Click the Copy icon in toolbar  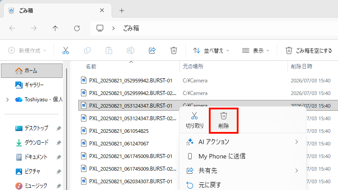pyautogui.click(x=87, y=50)
